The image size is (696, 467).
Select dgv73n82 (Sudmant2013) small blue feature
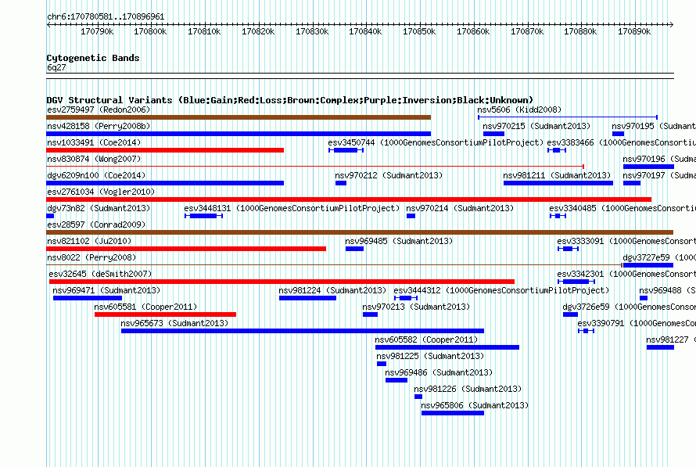50,216
